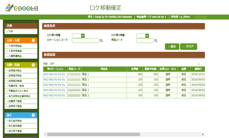Open product code search magnifier
The width and height of the screenshot is (229, 138).
(x=156, y=41)
